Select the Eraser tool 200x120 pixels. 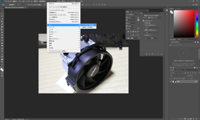coord(2,38)
